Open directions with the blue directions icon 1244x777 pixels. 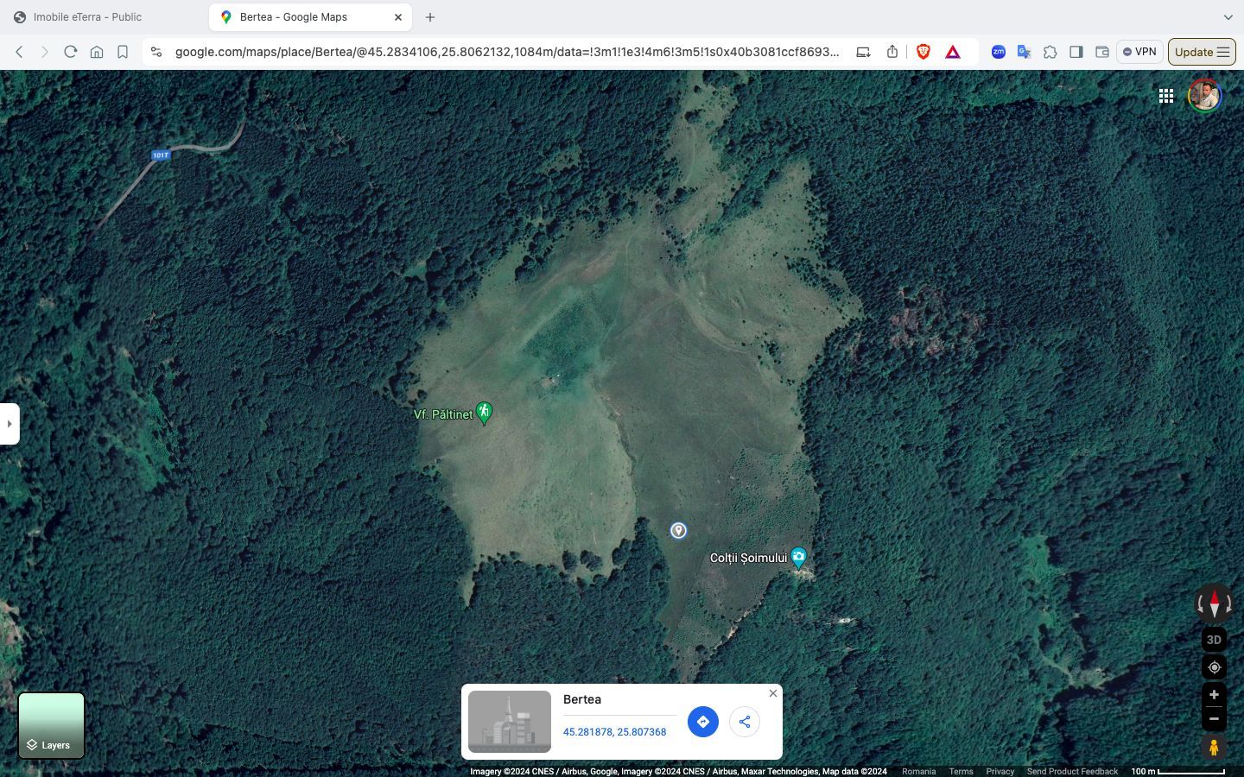click(702, 722)
